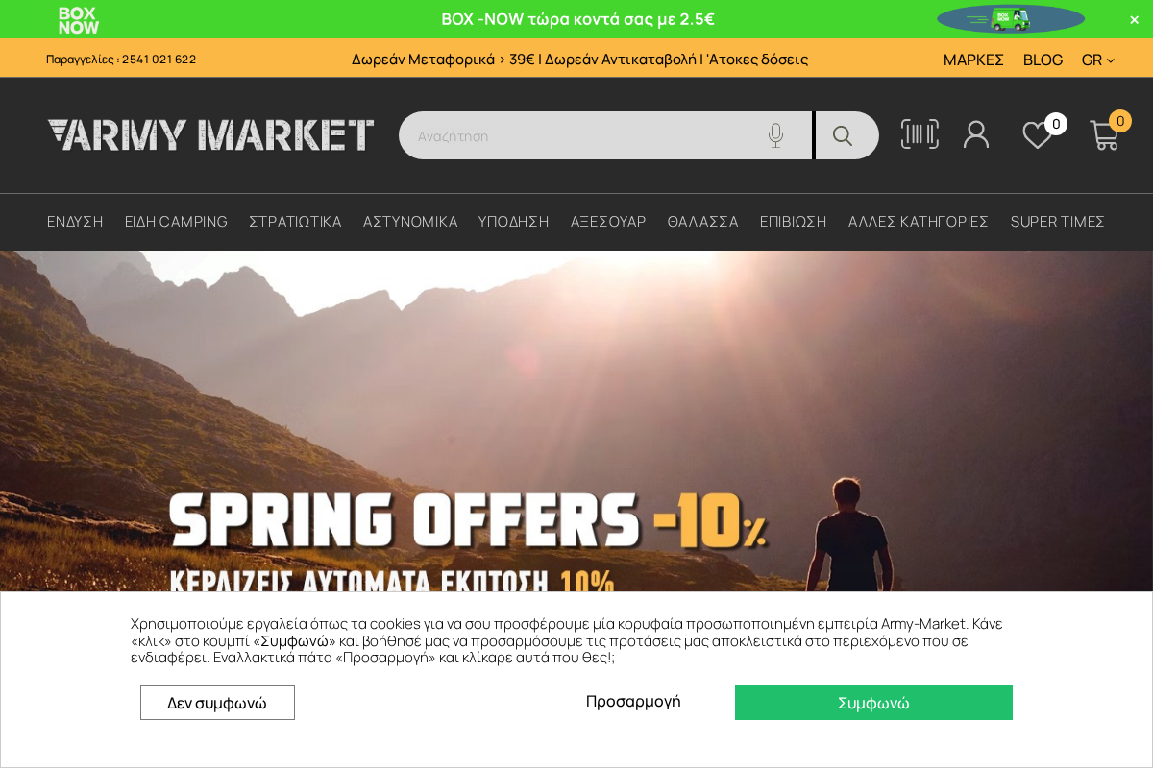The height and width of the screenshot is (768, 1153).
Task: Expand ΑΛΛΕΣ ΚΑΤΗΓΟΡΙΕΣ menu
Action: pos(919,222)
